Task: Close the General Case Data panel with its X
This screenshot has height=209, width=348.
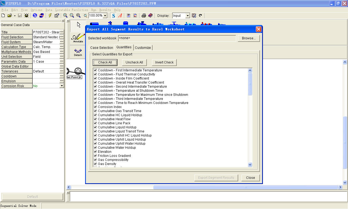Action: (x=63, y=21)
